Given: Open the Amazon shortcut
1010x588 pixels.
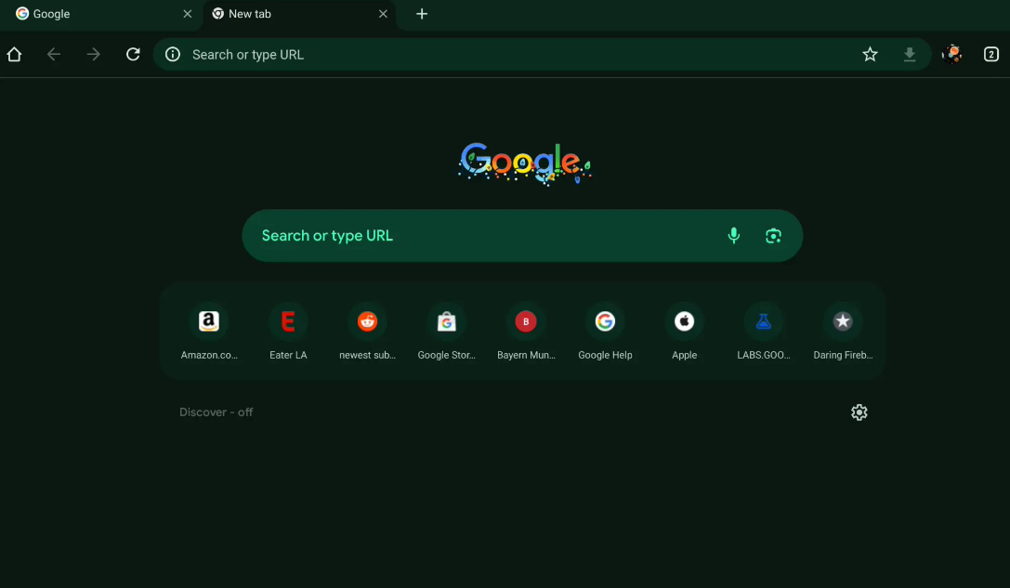Looking at the screenshot, I should [209, 331].
